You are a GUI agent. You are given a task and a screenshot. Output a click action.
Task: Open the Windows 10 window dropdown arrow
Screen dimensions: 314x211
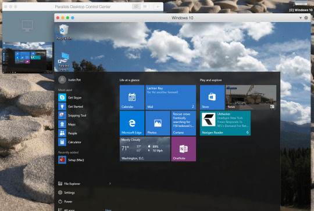(300, 18)
